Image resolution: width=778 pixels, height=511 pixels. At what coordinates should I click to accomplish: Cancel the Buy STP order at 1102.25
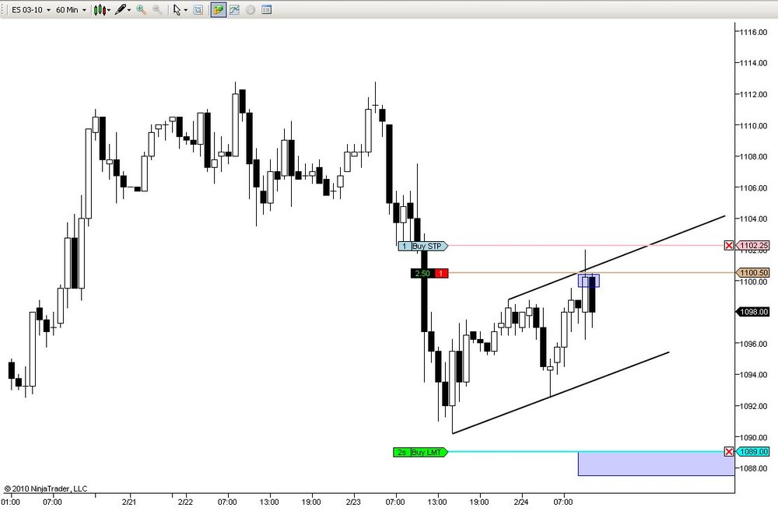tap(729, 246)
